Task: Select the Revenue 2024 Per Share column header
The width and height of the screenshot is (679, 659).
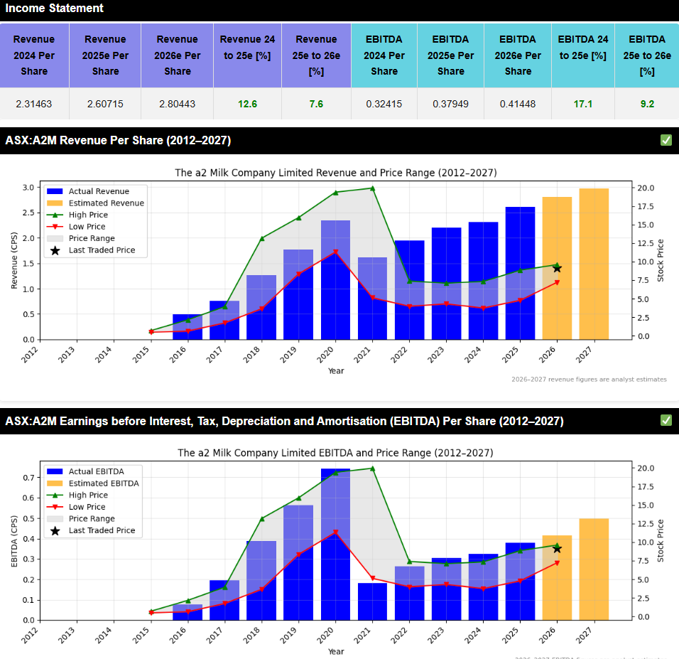Action: (x=34, y=55)
